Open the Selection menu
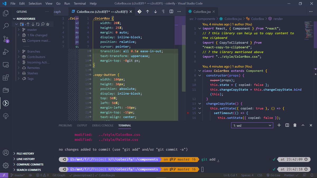 (x=35, y=3)
